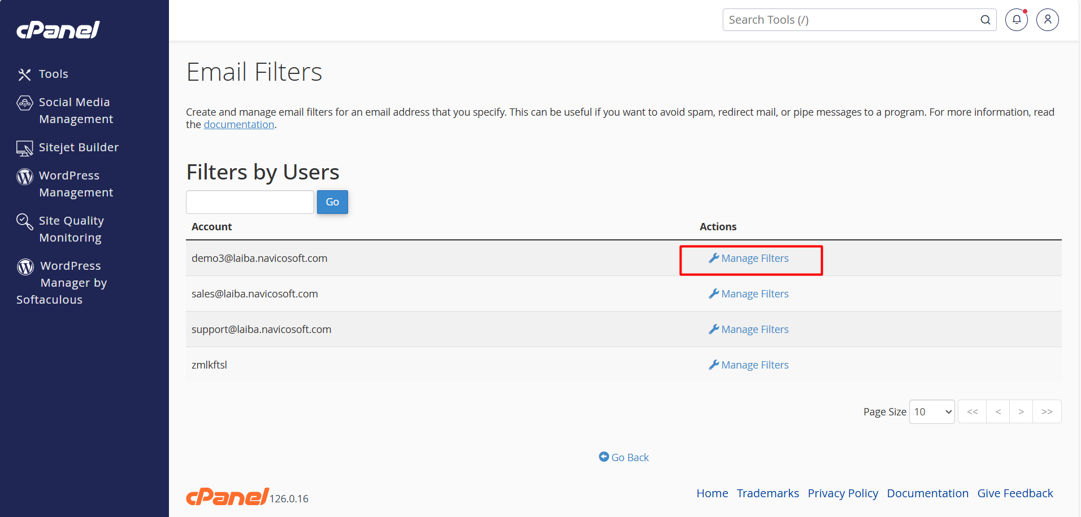Manage Filters for the zmlkftsl account
Image resolution: width=1081 pixels, height=517 pixels.
pyautogui.click(x=749, y=365)
